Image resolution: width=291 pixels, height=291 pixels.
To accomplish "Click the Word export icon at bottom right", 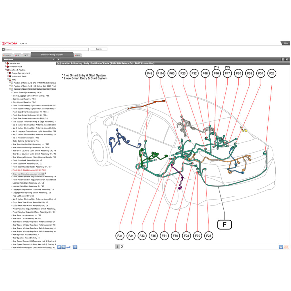I will point(281,247).
